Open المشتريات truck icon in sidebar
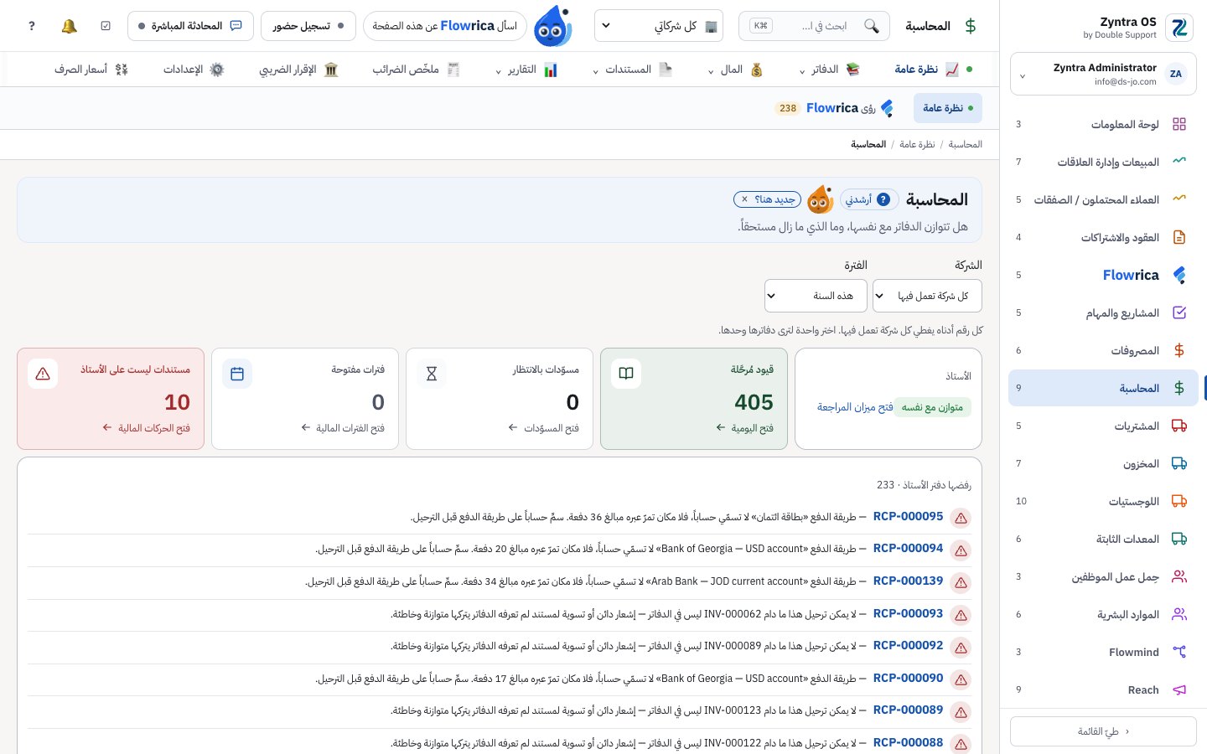The height and width of the screenshot is (754, 1207). click(x=1179, y=426)
